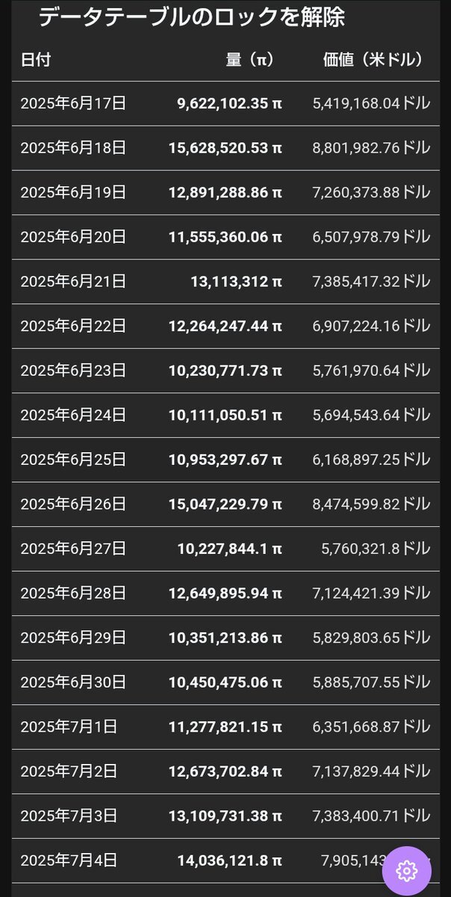This screenshot has width=451, height=897.
Task: Select the 2025年7月1日 date cell
Action: (x=69, y=727)
